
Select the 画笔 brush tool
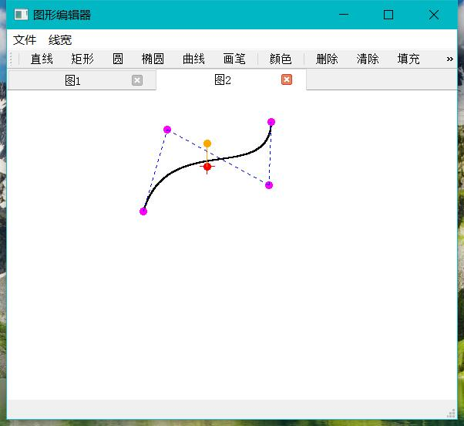tap(234, 59)
